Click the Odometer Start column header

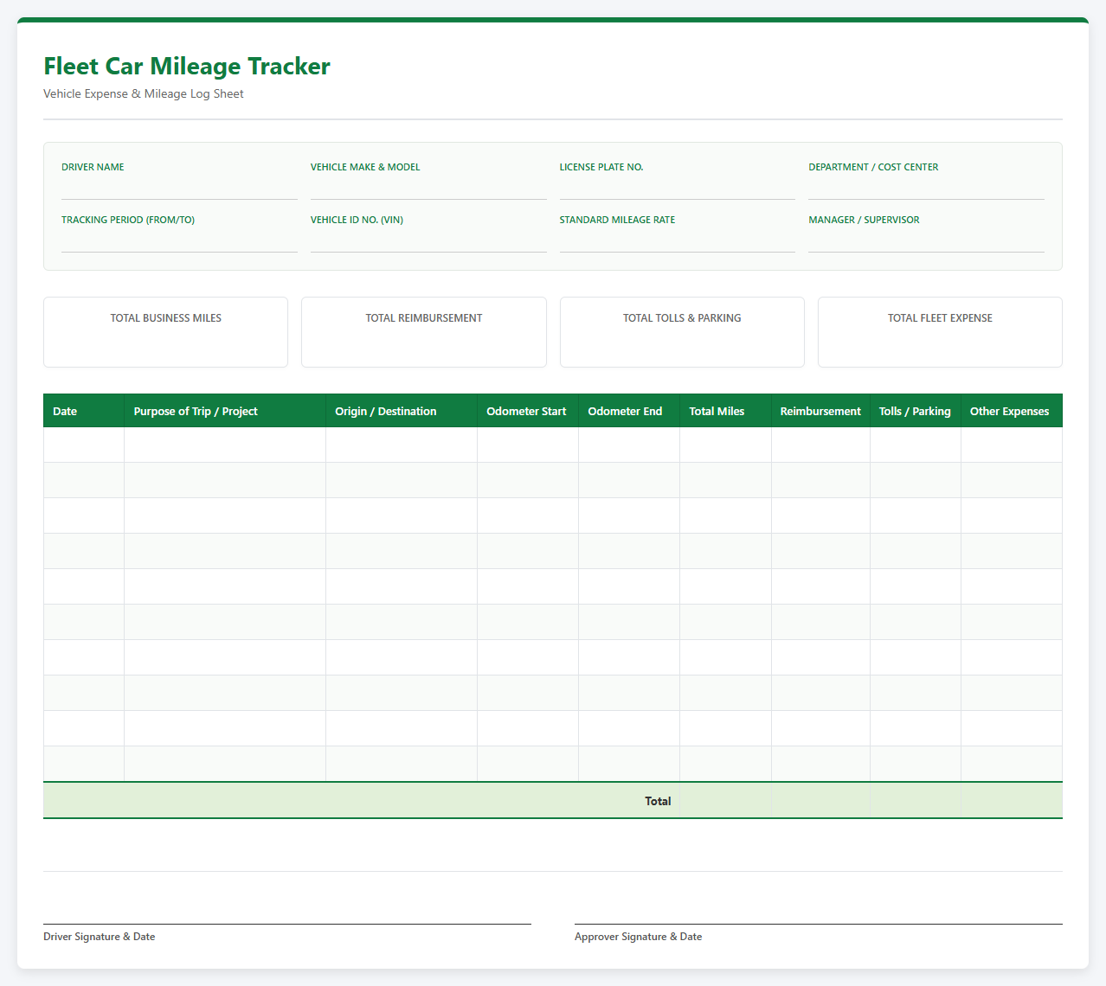point(528,411)
